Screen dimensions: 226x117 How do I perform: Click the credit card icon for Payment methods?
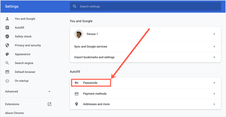point(77,94)
